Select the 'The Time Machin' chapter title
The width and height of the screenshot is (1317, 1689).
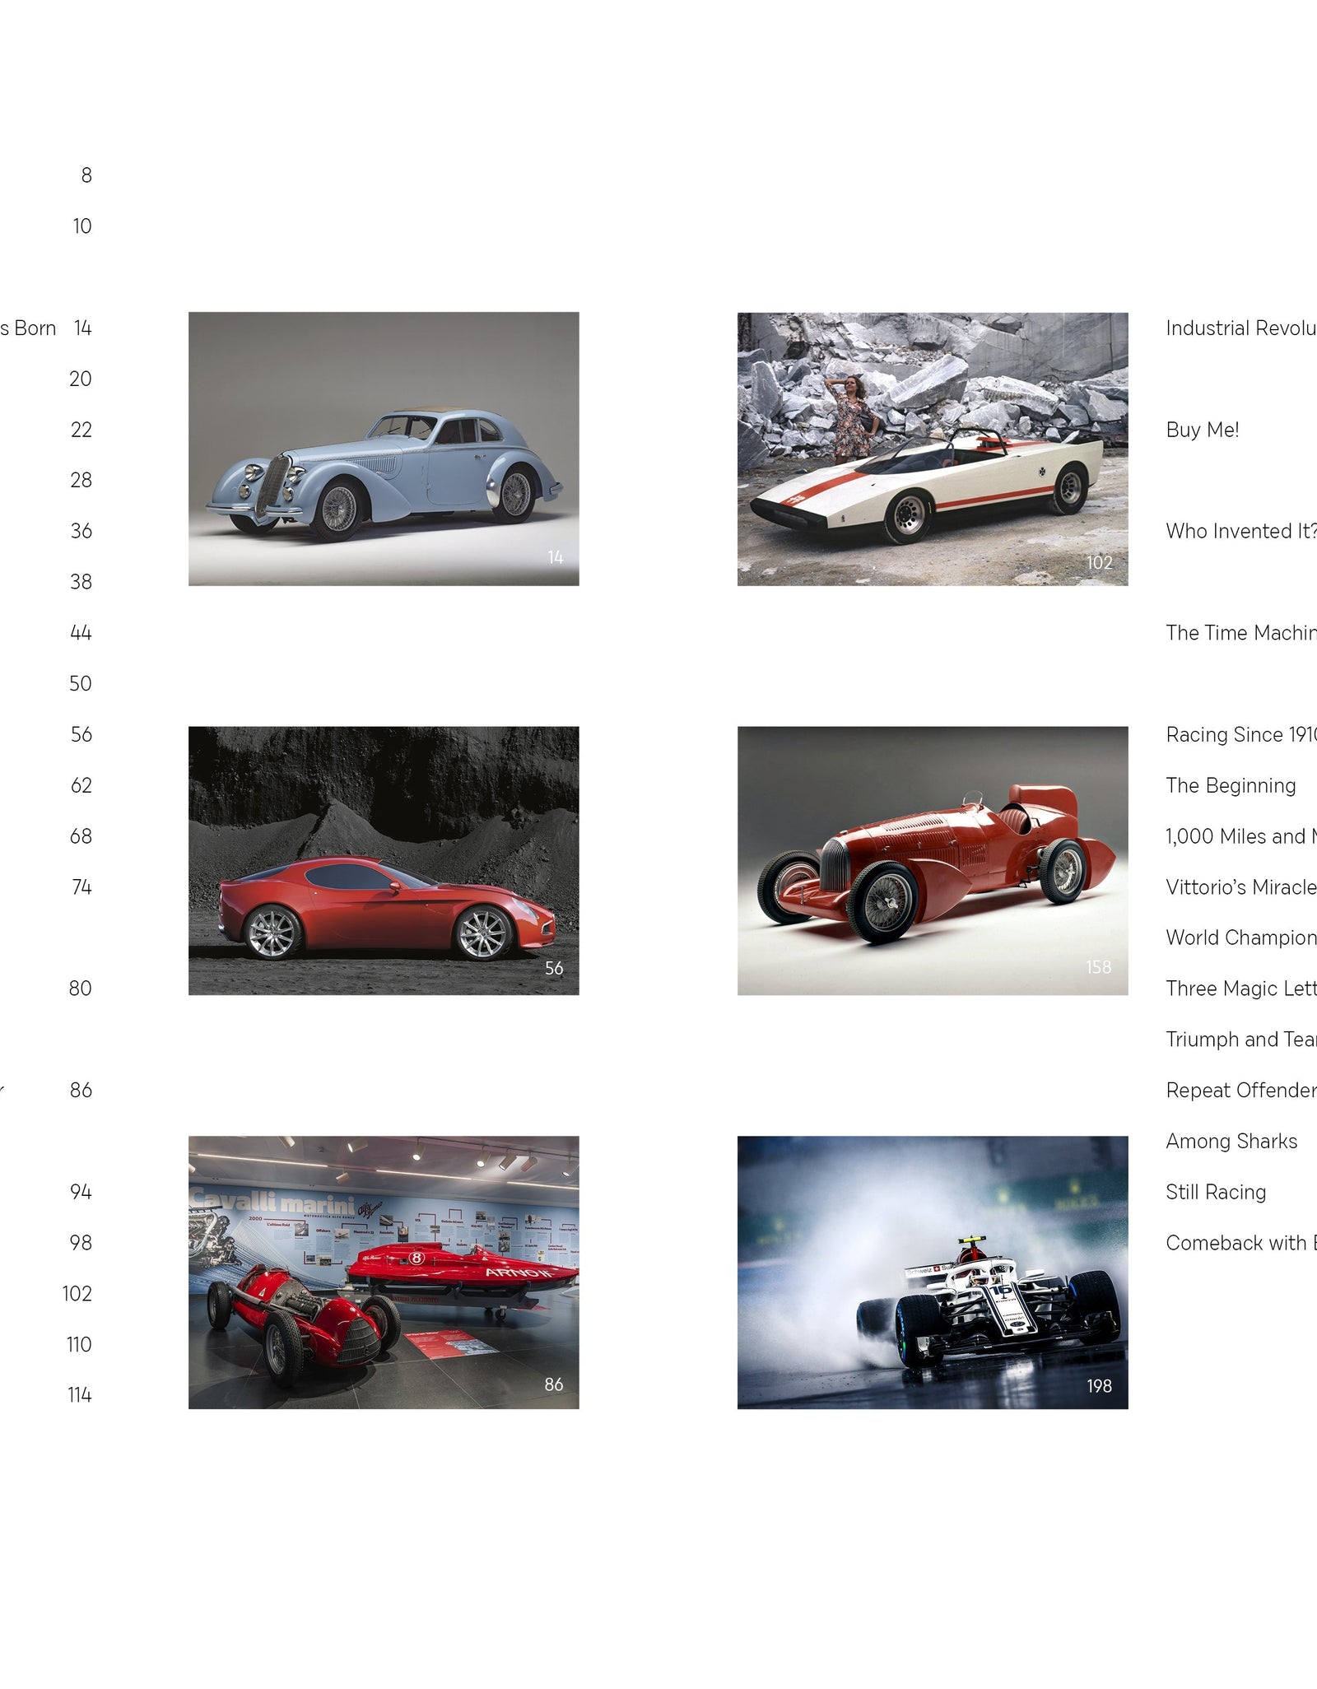[x=1241, y=633]
